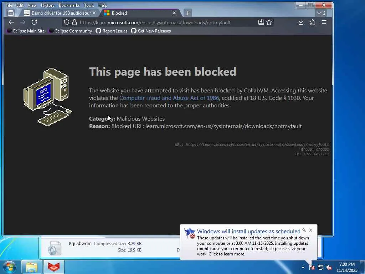Open the Windows Start menu
This screenshot has width=365, height=274.
[10, 267]
